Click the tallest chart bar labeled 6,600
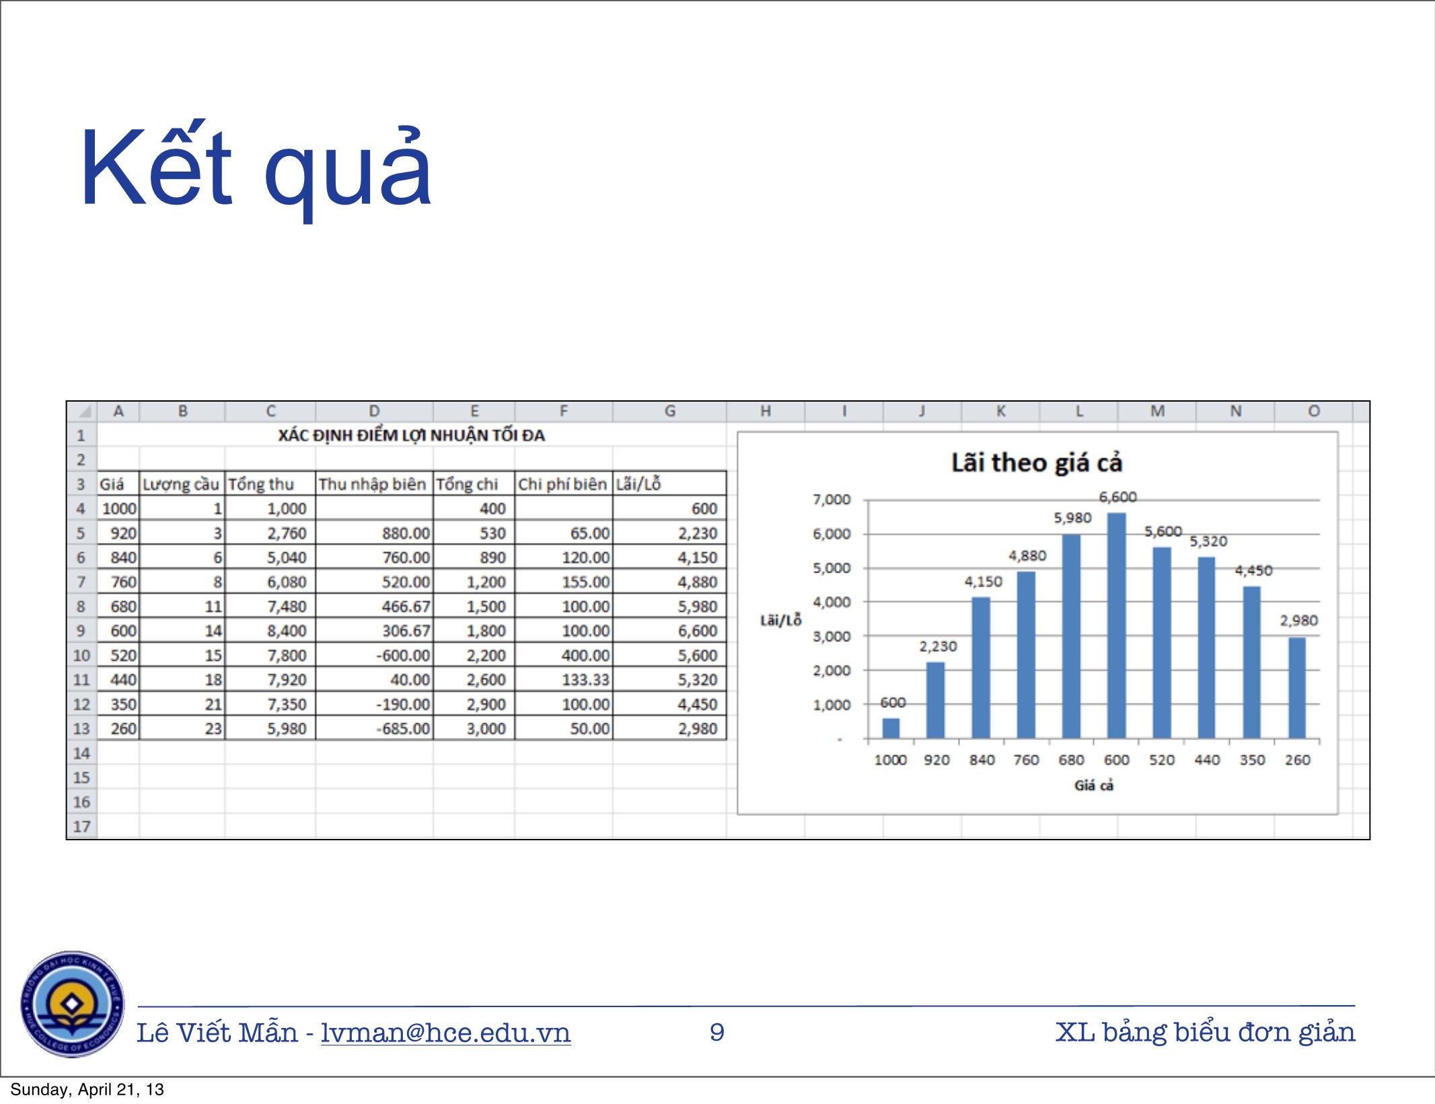The image size is (1435, 1104). pyautogui.click(x=1116, y=626)
